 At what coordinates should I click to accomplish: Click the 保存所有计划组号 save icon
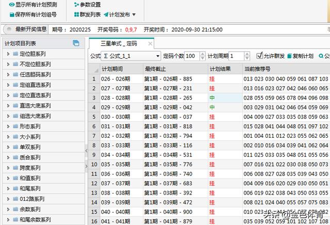[11, 14]
